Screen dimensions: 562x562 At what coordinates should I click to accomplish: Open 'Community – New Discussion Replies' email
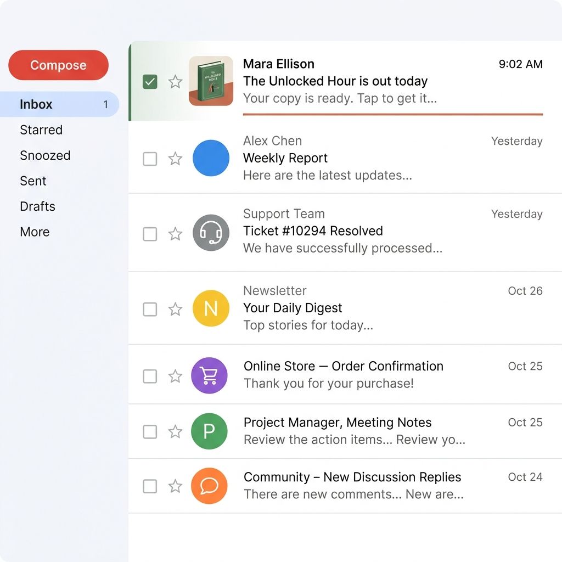pos(352,477)
